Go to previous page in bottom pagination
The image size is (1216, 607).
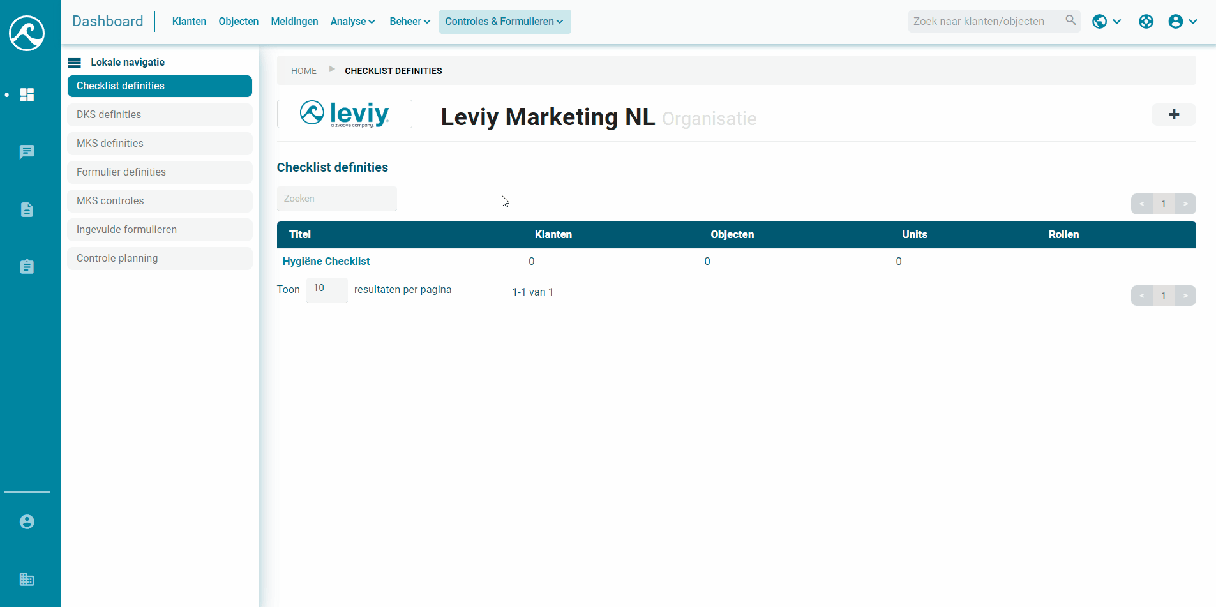click(x=1142, y=296)
